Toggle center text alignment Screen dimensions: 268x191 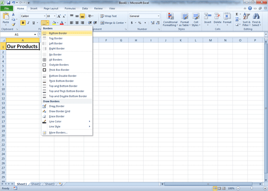pyautogui.click(x=77, y=23)
